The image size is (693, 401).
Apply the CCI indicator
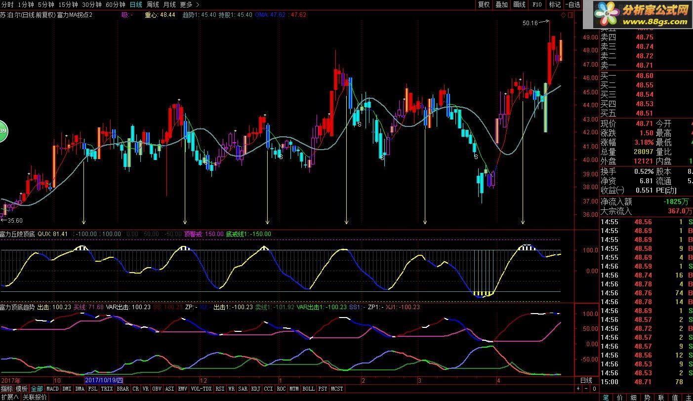point(269,389)
